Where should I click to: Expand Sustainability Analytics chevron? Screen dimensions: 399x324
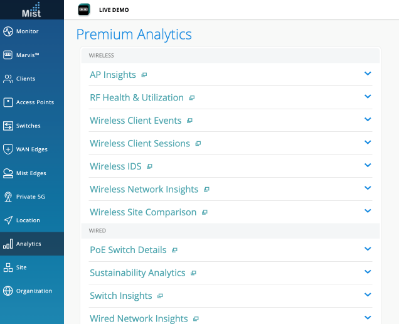(x=368, y=272)
